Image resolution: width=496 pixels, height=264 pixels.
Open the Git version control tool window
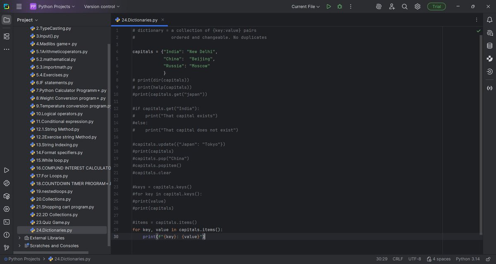point(7,247)
